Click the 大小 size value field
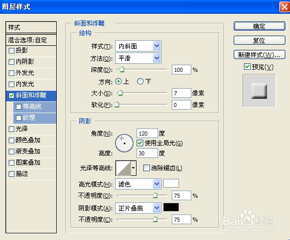Image resolution: width=290 pixels, height=240 pixels. (181, 93)
